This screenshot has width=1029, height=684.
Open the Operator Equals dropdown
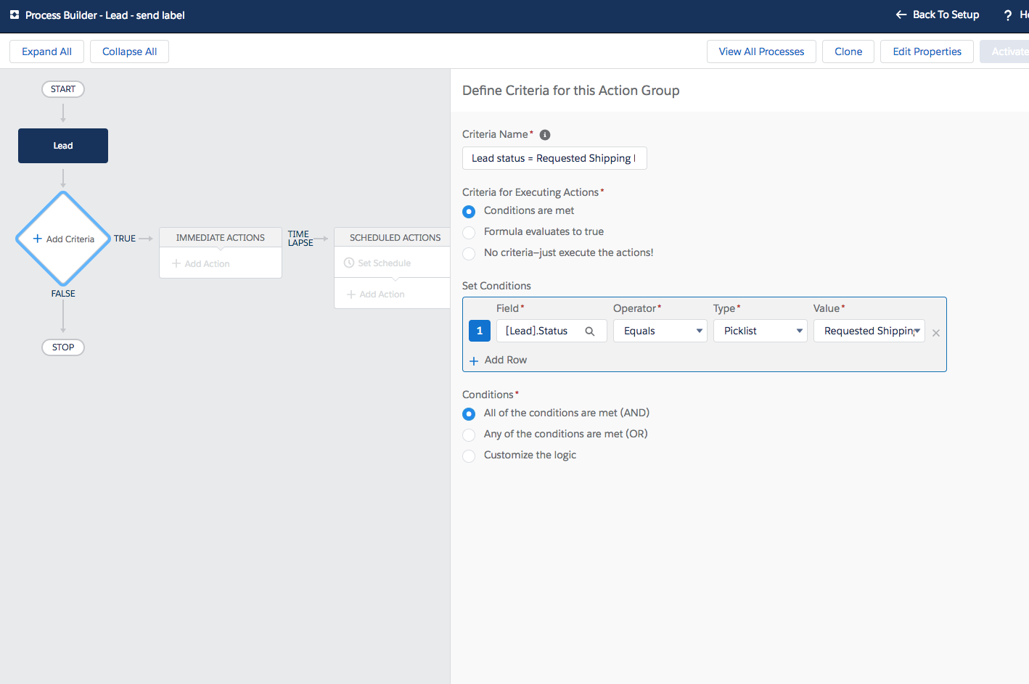(x=660, y=331)
